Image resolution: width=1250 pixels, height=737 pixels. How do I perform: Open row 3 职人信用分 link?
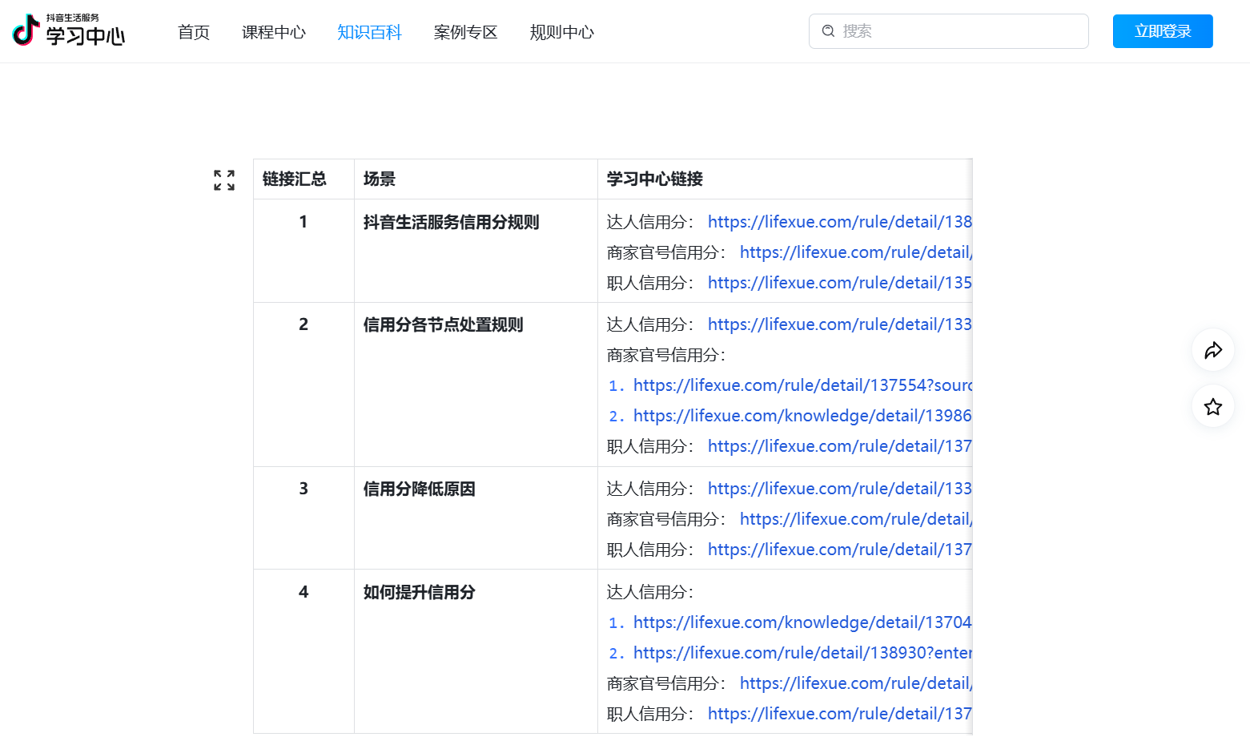point(839,550)
